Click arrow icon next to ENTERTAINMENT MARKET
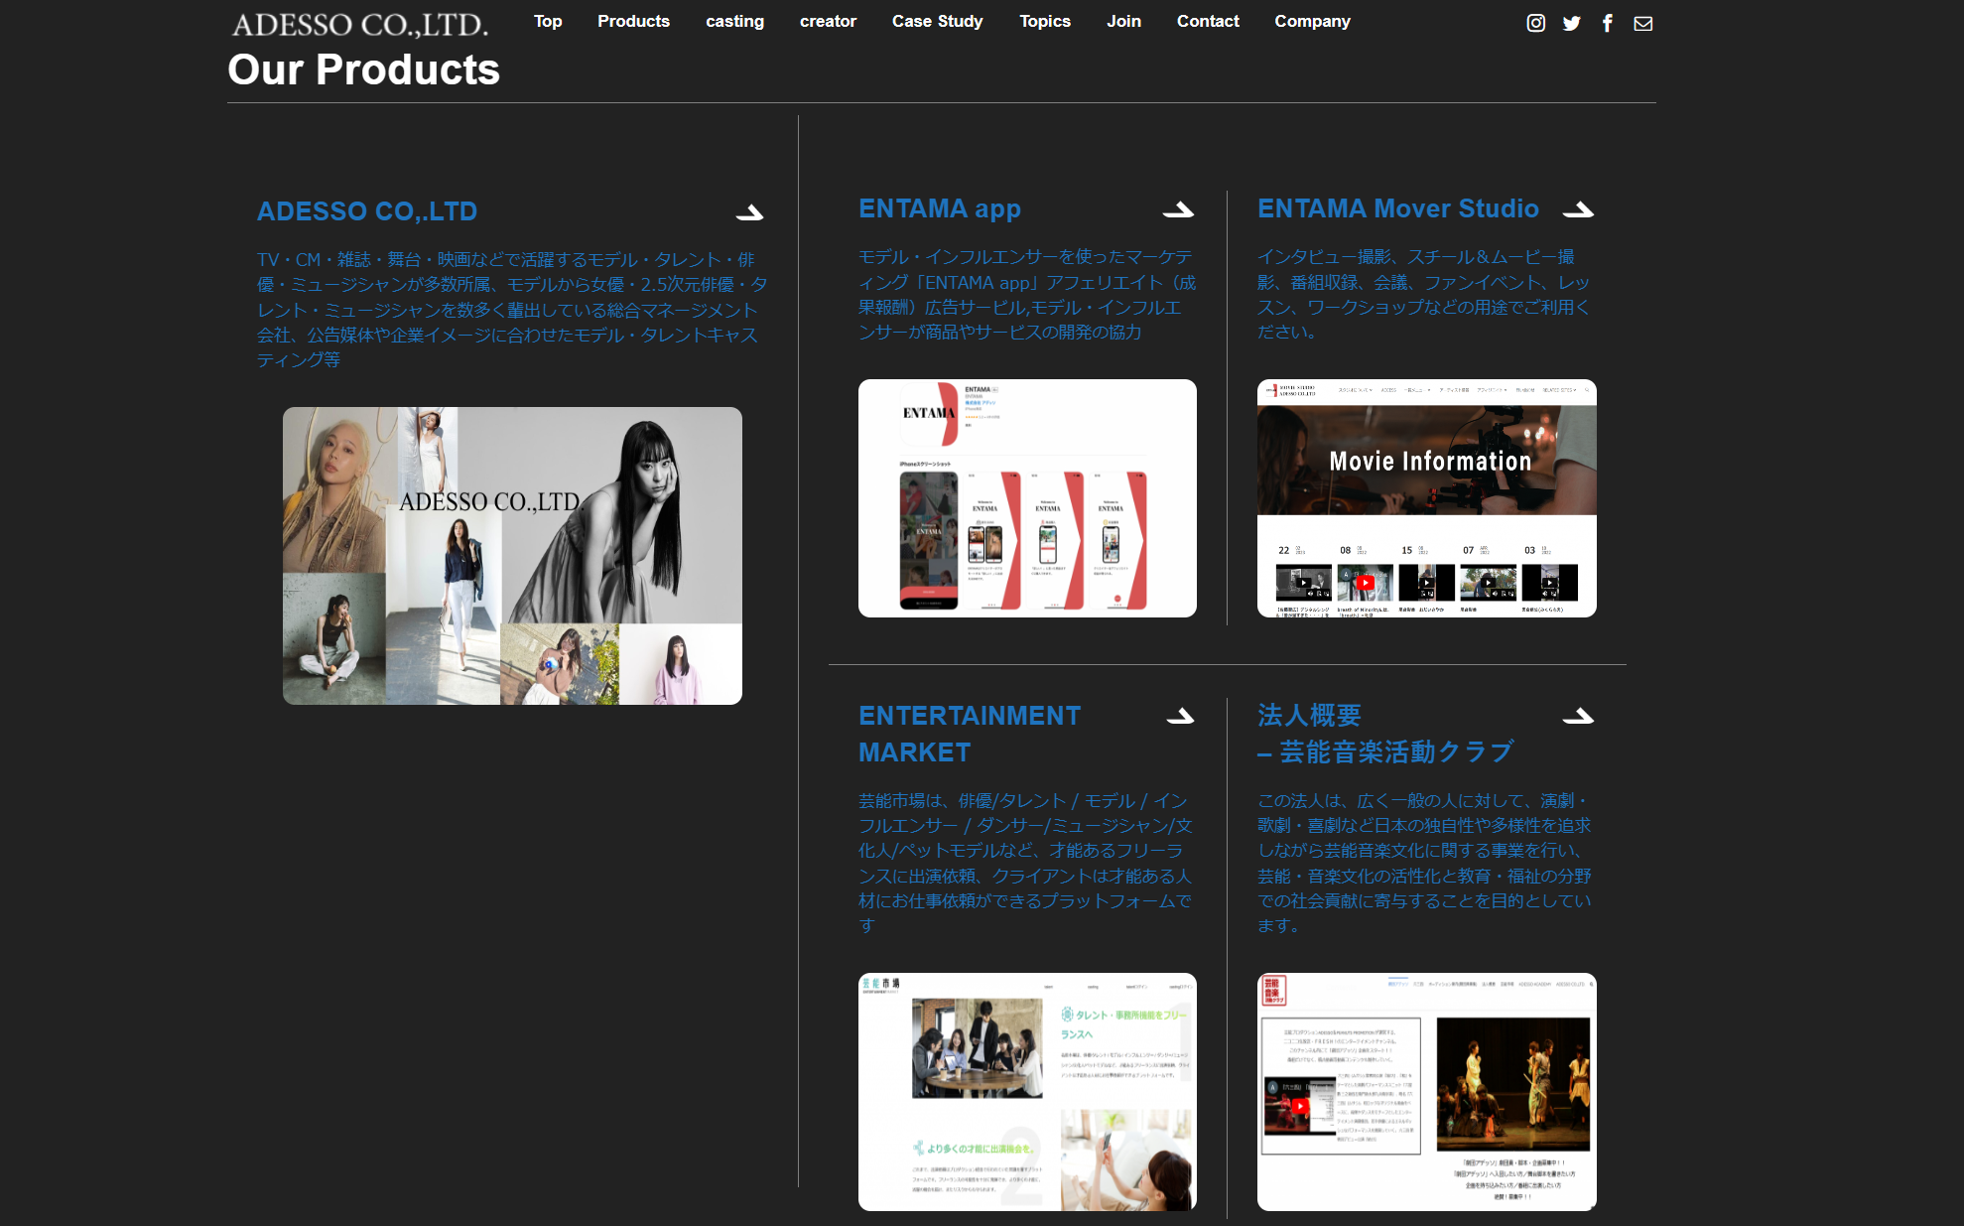 coord(1180,716)
